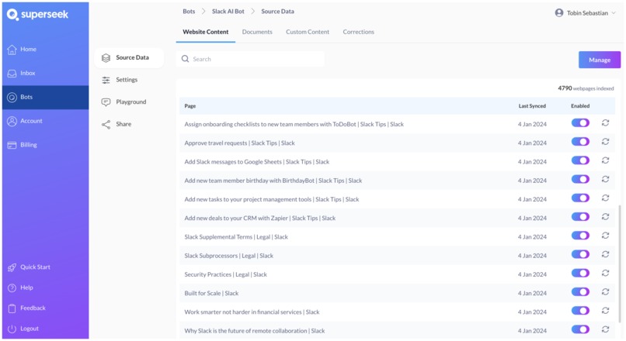626x341 pixels.
Task: Toggle Slack Subprocessors page
Action: click(580, 254)
